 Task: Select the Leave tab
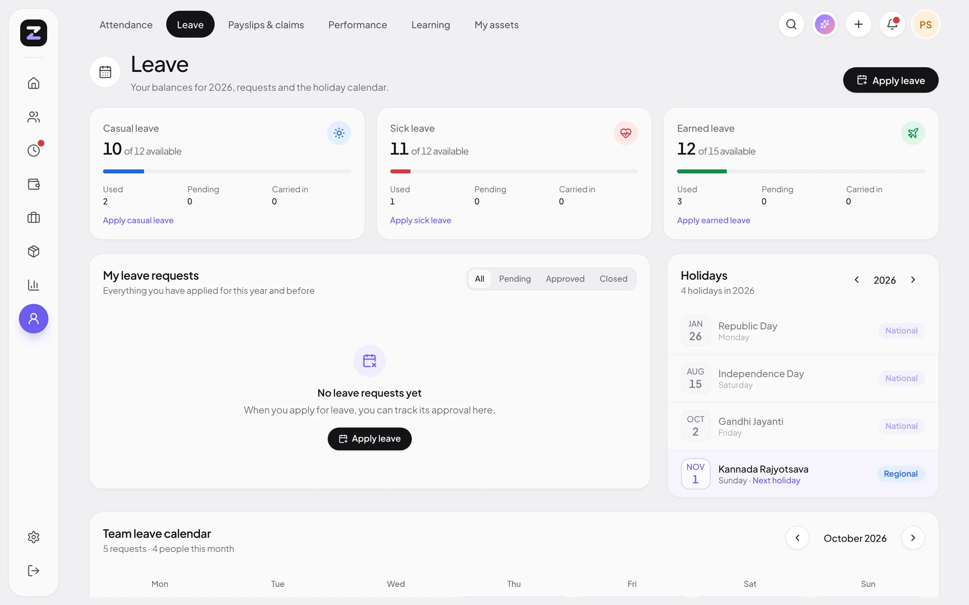click(190, 25)
